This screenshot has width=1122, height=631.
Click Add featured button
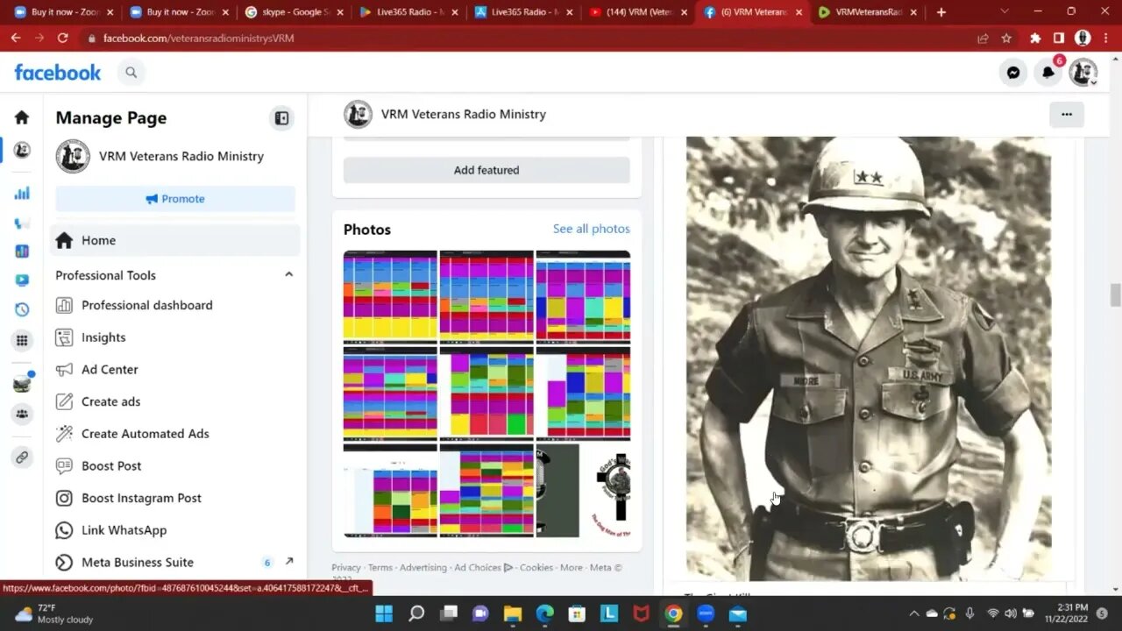pyautogui.click(x=486, y=170)
